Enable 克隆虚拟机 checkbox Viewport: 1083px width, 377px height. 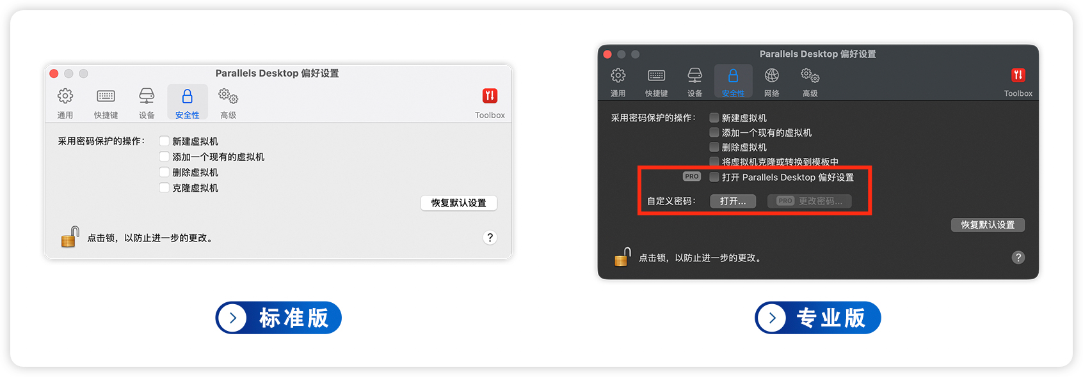164,188
